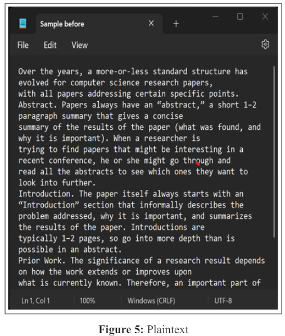Click the vertical scrollbar thumb

pos(274,152)
